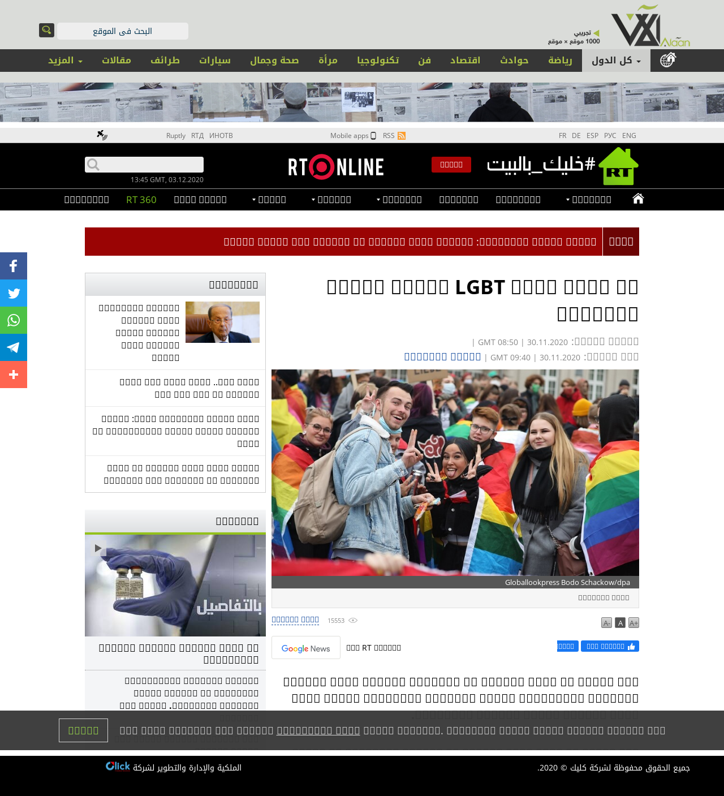Click the green RT house logo
The width and height of the screenshot is (724, 796).
pos(618,166)
